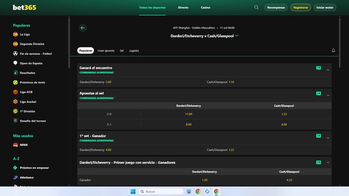Click the Iniciar sesión button

coord(325,8)
